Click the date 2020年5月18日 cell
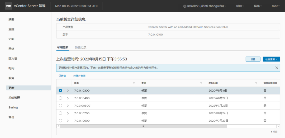The height and width of the screenshot is (138, 285). 218,91
